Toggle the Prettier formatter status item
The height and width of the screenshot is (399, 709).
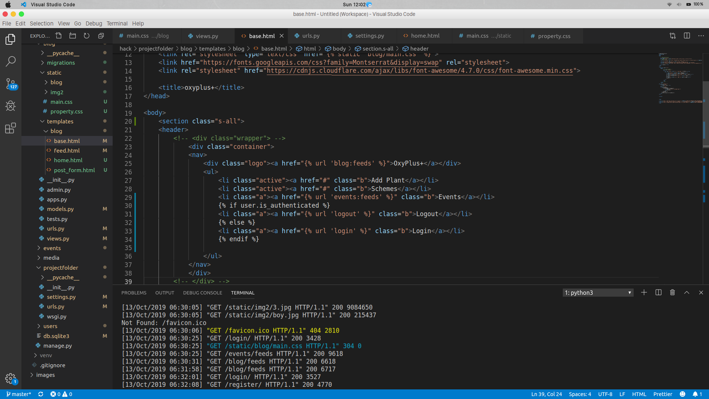(x=662, y=394)
